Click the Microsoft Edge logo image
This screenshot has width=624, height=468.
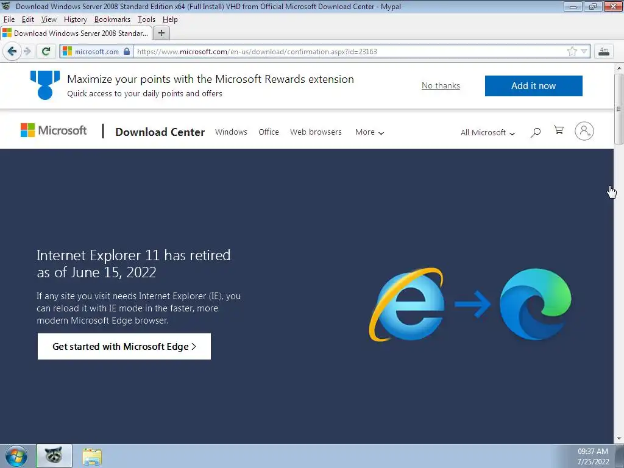click(535, 304)
